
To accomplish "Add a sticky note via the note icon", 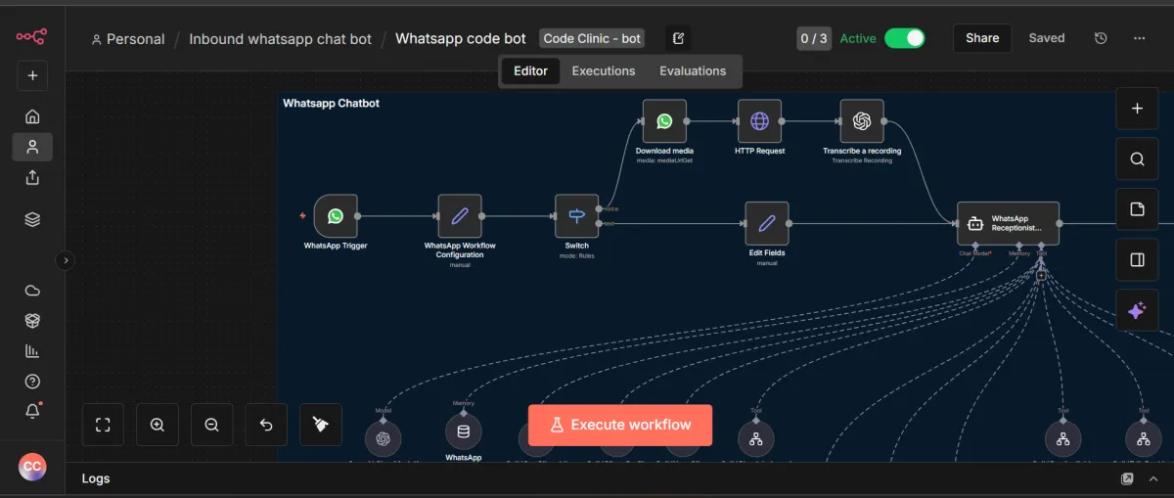I will coord(1137,209).
